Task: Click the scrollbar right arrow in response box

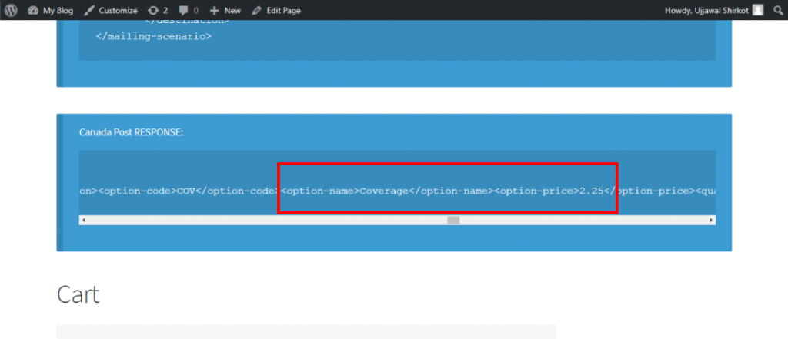Action: (711, 220)
